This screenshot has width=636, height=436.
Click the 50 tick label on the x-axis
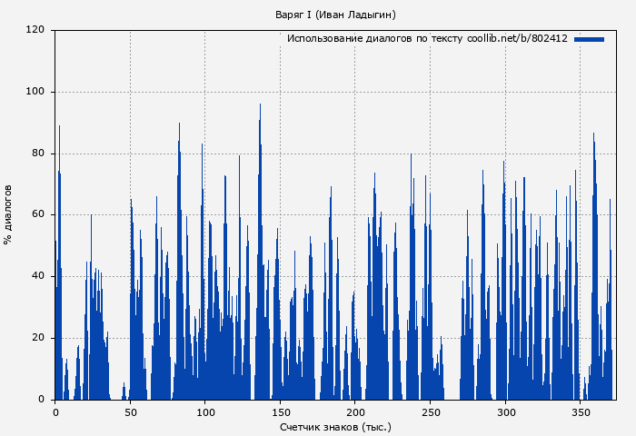[x=130, y=411]
